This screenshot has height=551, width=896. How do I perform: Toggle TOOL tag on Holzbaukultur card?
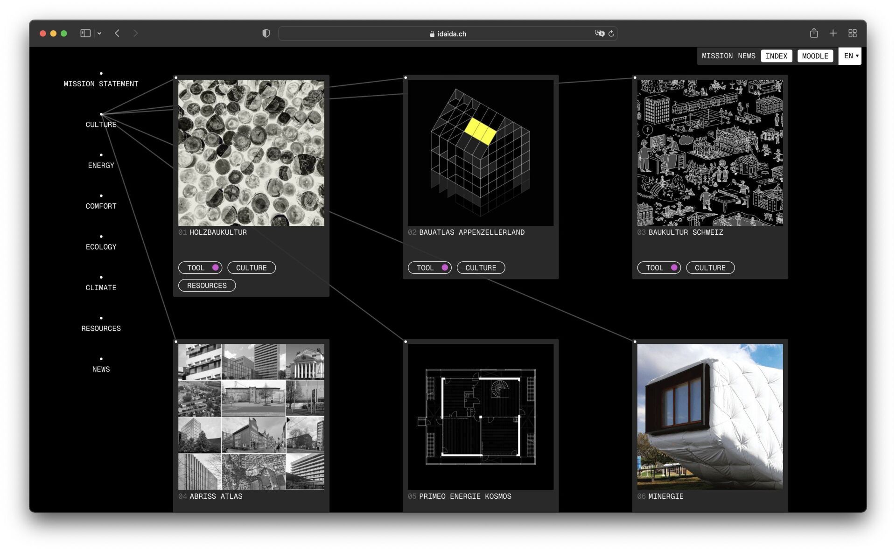(x=200, y=268)
